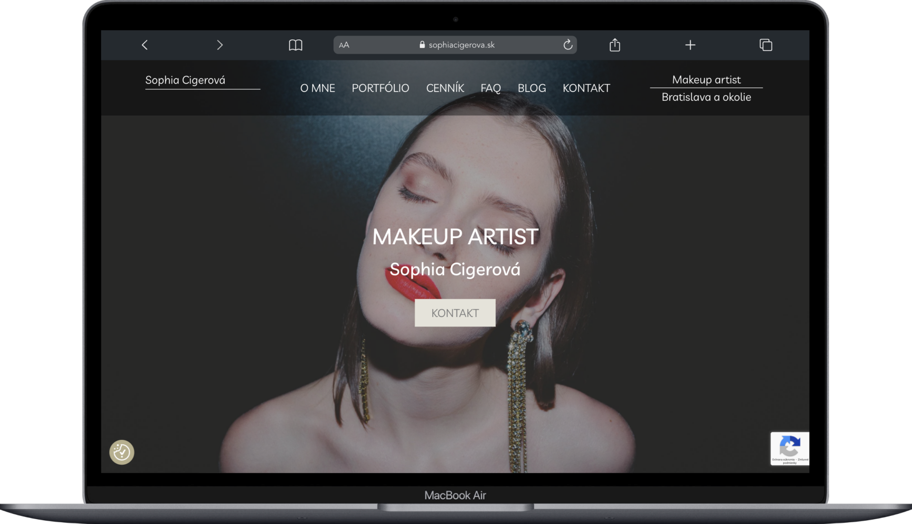
Task: Click the Sophia Cigerová header logo
Action: tap(185, 80)
